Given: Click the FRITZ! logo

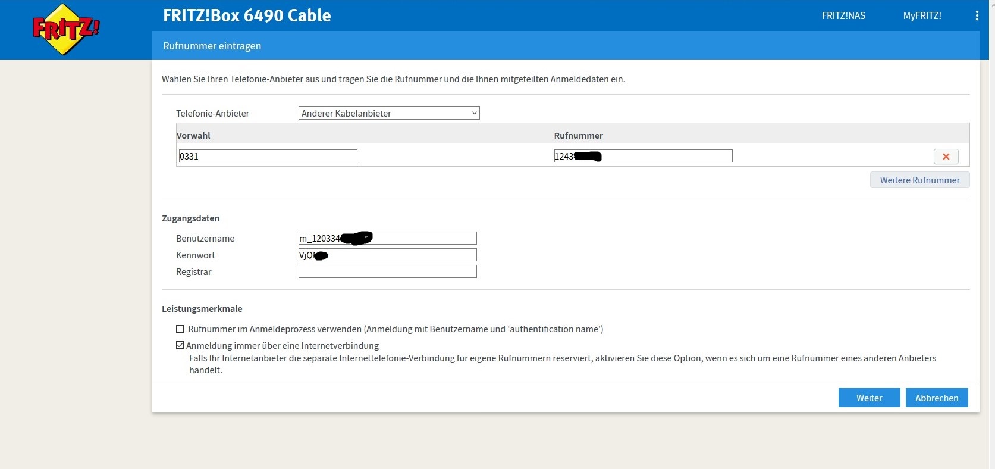Looking at the screenshot, I should (x=65, y=29).
